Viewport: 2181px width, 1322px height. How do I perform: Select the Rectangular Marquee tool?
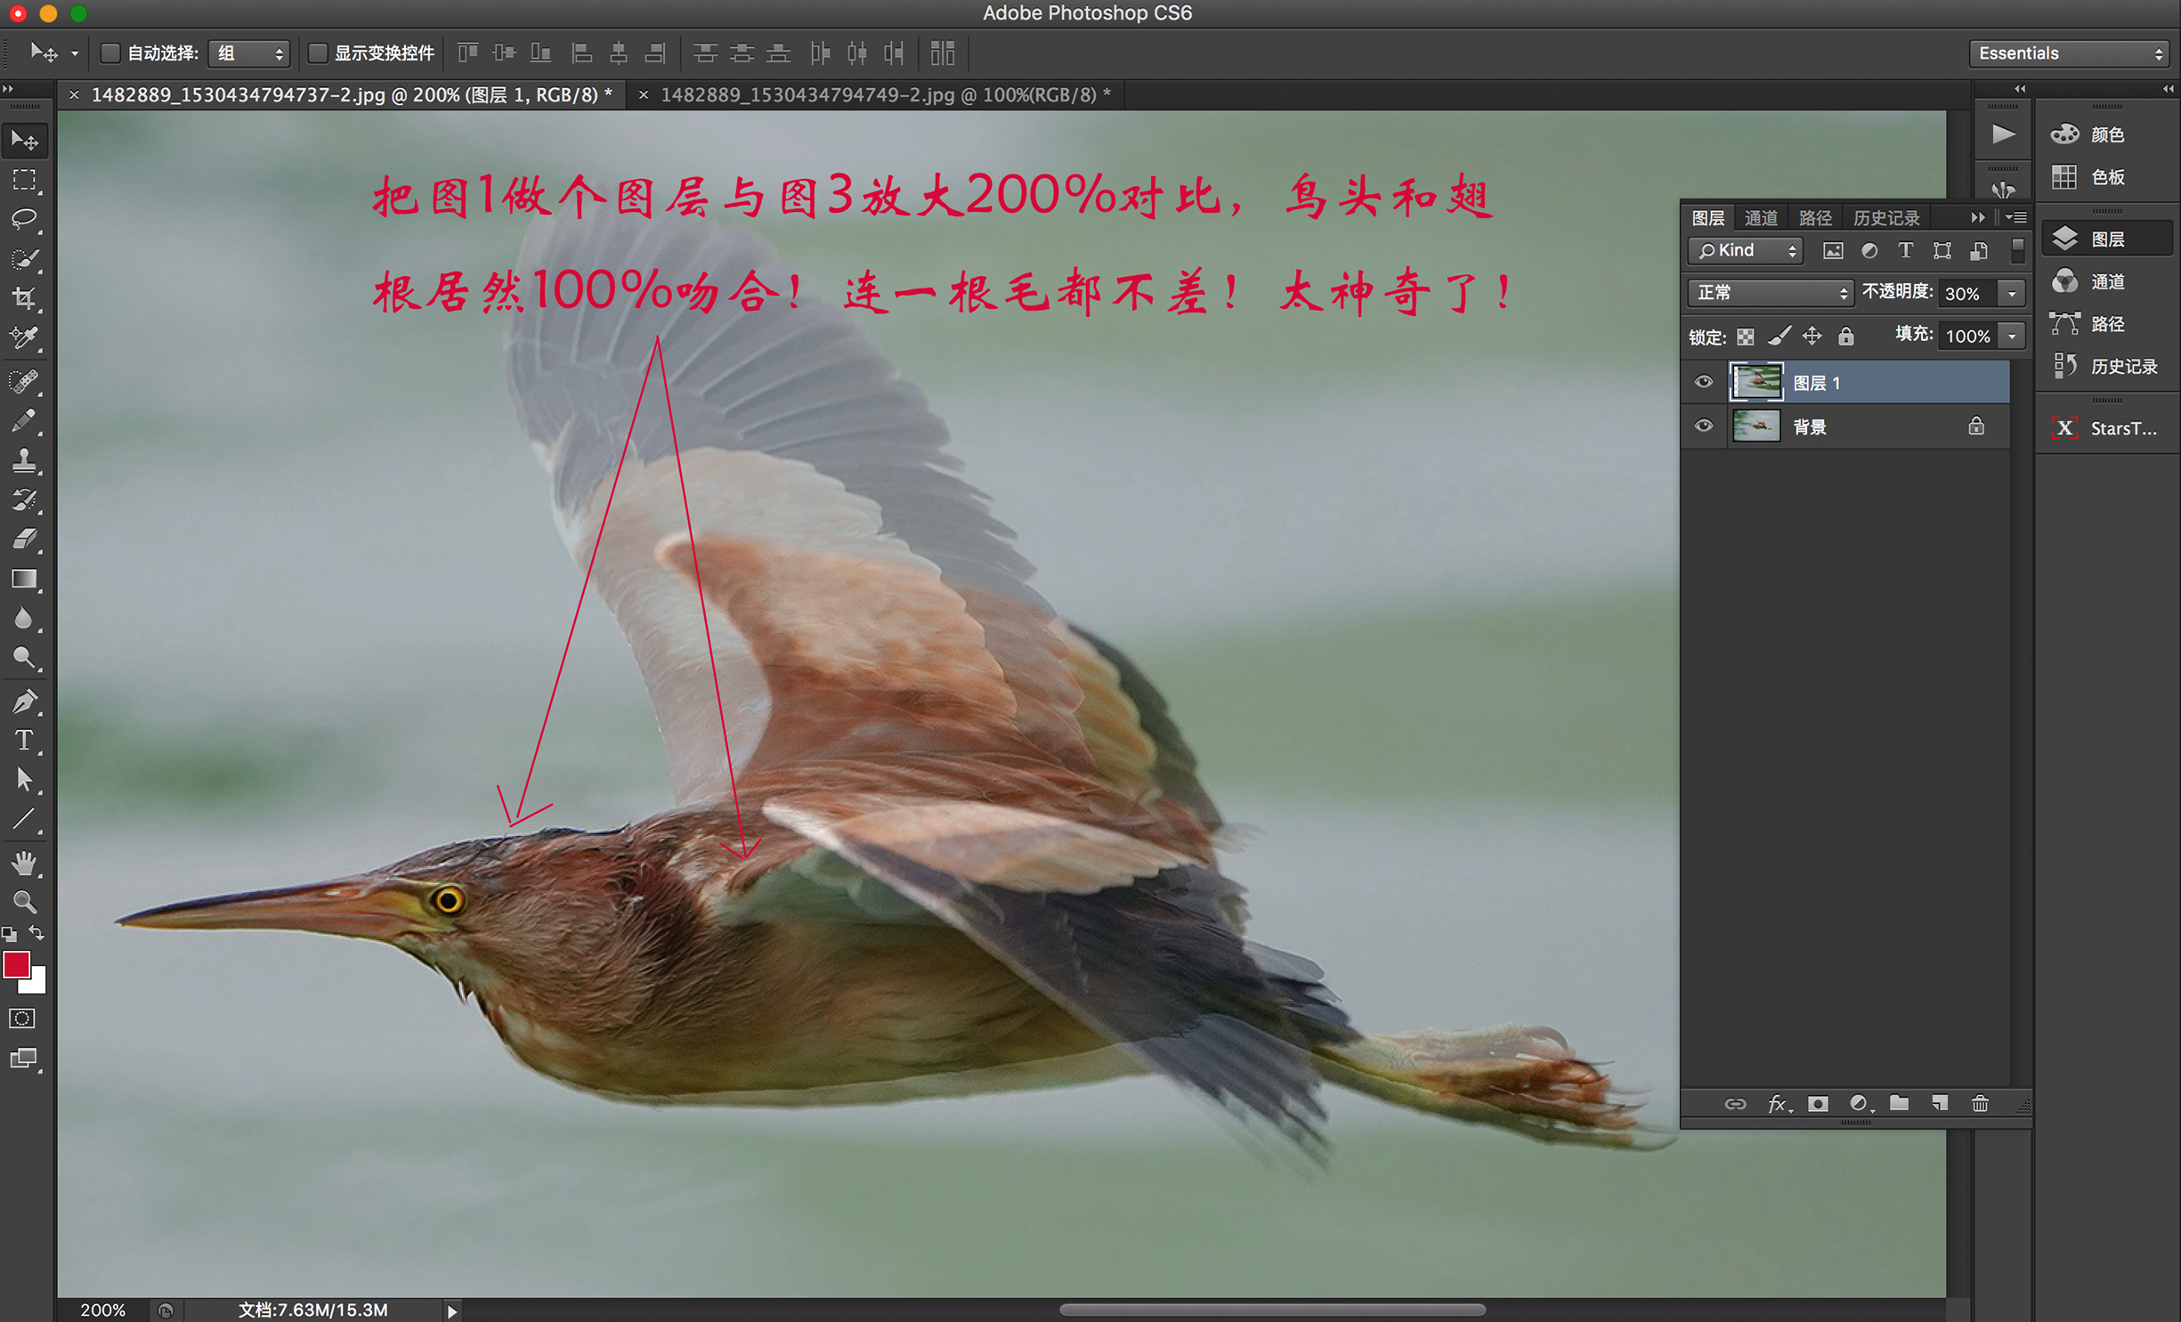tap(24, 181)
